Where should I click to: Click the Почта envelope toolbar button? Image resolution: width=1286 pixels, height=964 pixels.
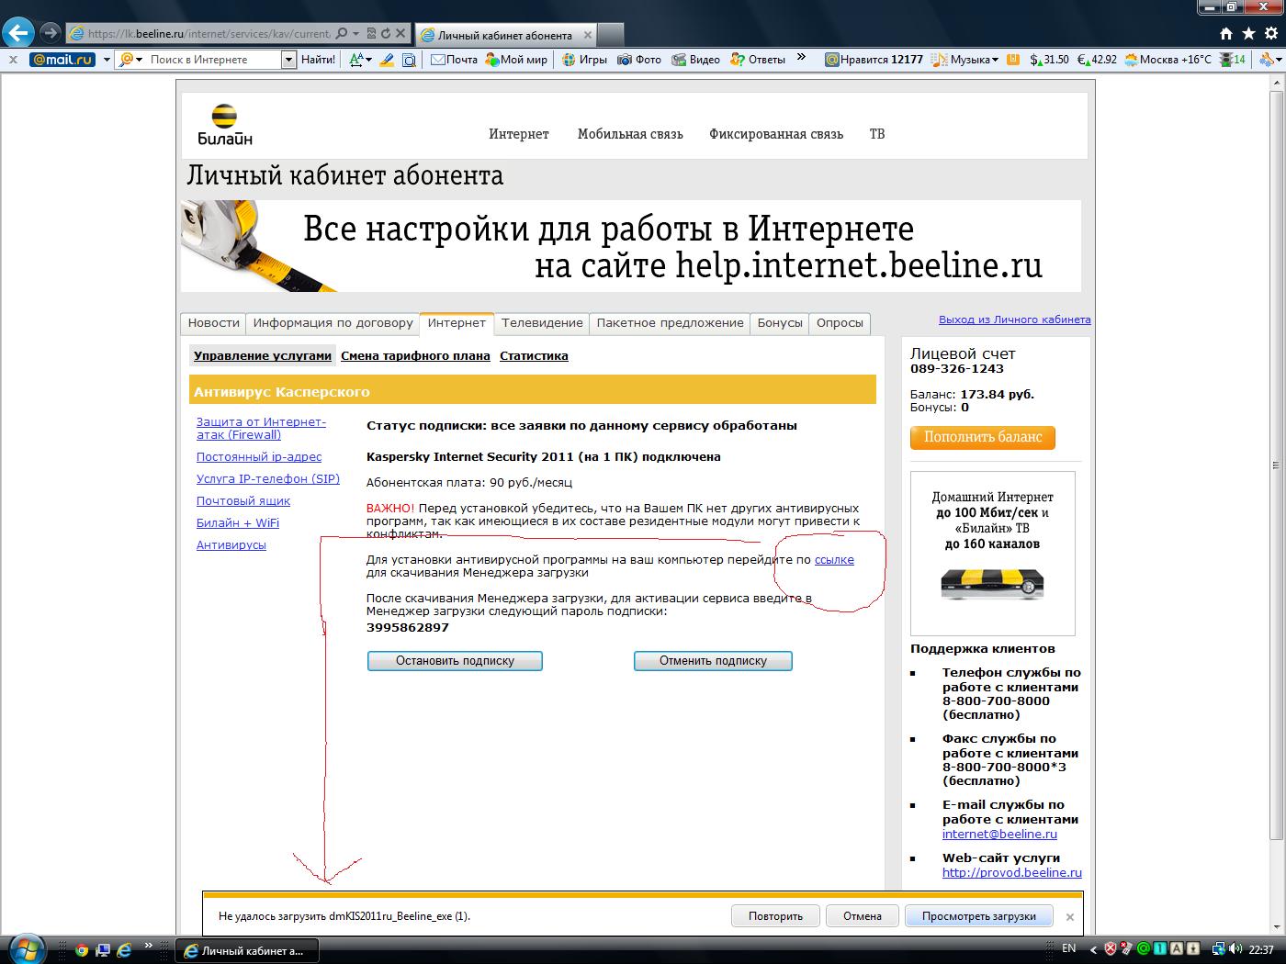(454, 60)
